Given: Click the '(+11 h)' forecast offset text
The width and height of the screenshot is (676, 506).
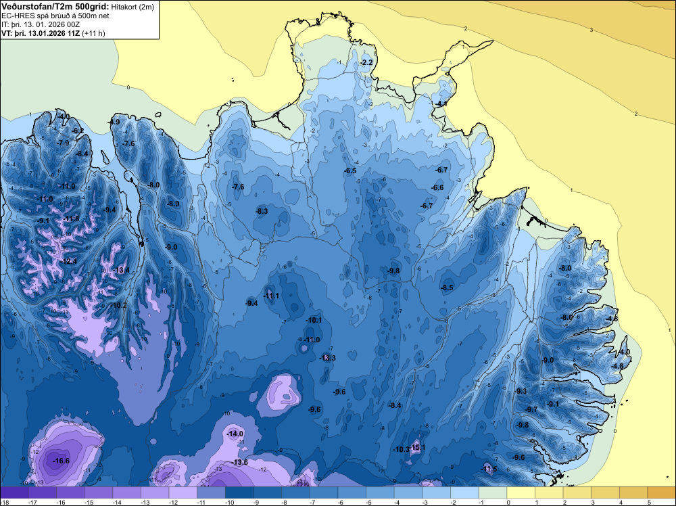Looking at the screenshot, I should click(93, 33).
